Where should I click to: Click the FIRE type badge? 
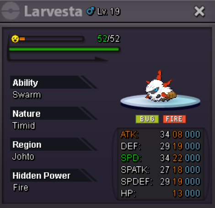pos(174,119)
